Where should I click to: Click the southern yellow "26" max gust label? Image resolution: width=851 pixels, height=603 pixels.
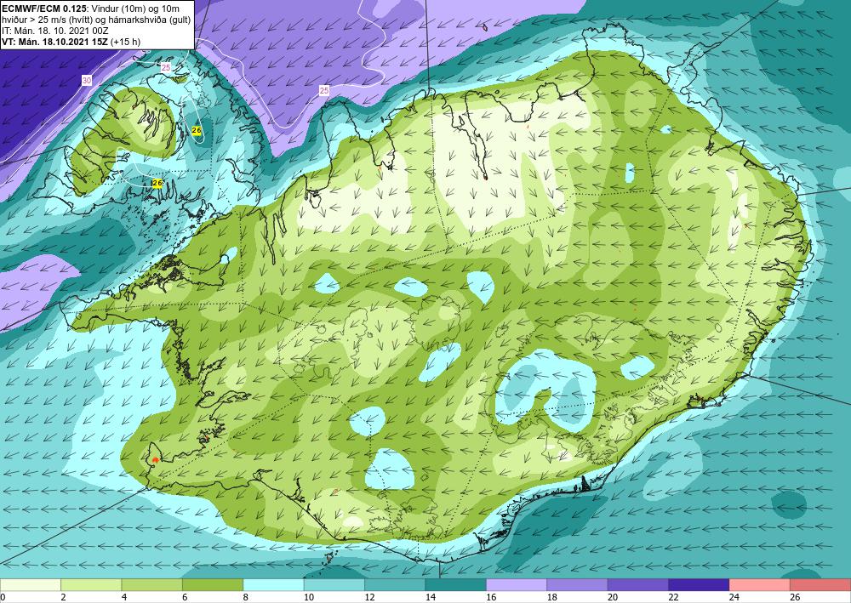click(157, 184)
